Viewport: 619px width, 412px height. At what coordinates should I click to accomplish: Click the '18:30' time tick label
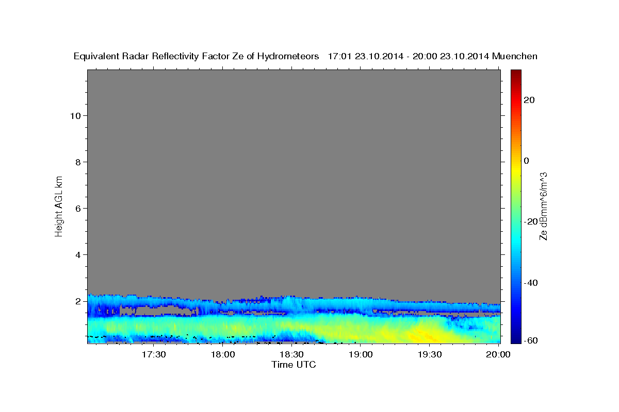(291, 354)
